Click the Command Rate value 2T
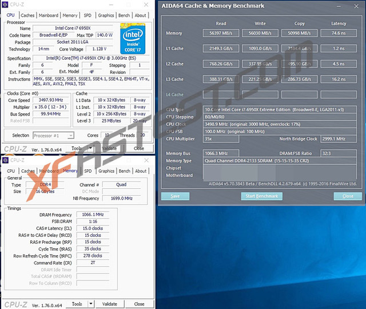 pyautogui.click(x=93, y=263)
